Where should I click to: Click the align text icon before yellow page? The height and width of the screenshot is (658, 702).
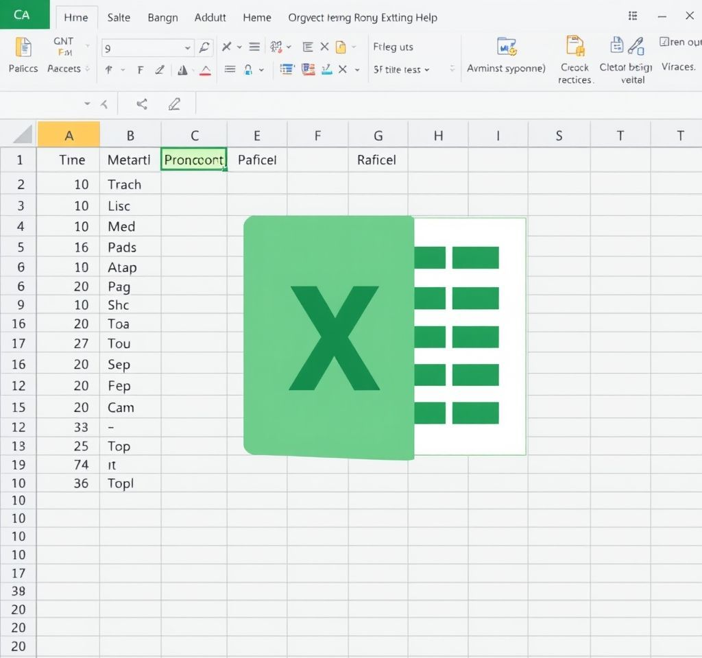(308, 47)
